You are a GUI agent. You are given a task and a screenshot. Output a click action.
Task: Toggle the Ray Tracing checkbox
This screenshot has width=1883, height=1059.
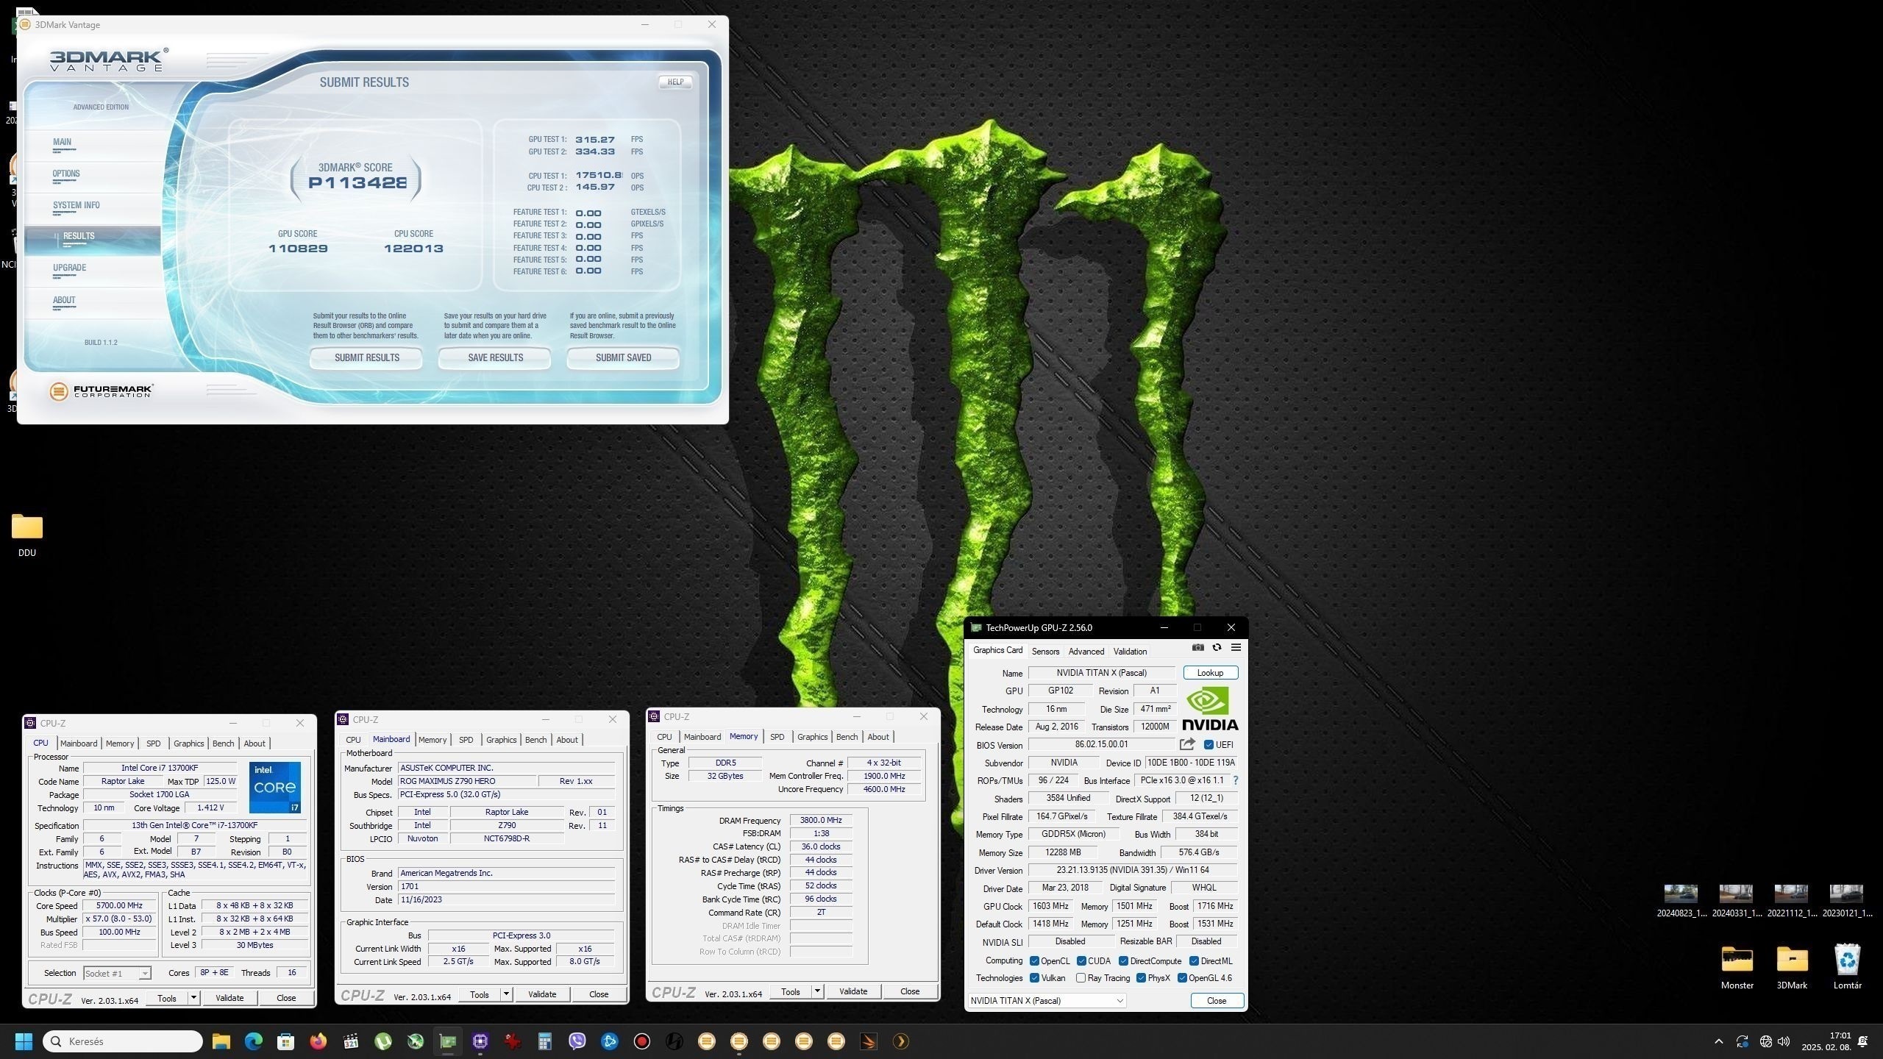pyautogui.click(x=1081, y=978)
